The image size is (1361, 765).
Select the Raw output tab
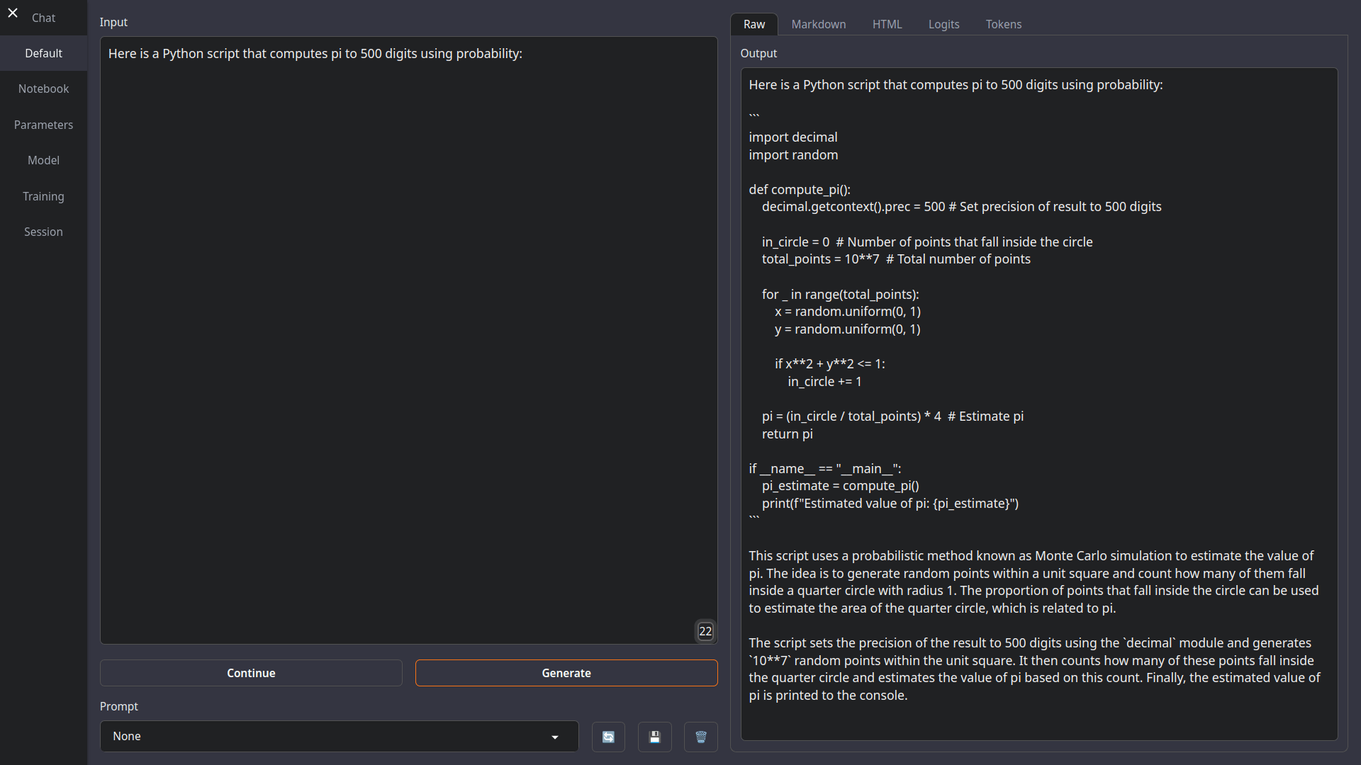(x=754, y=24)
